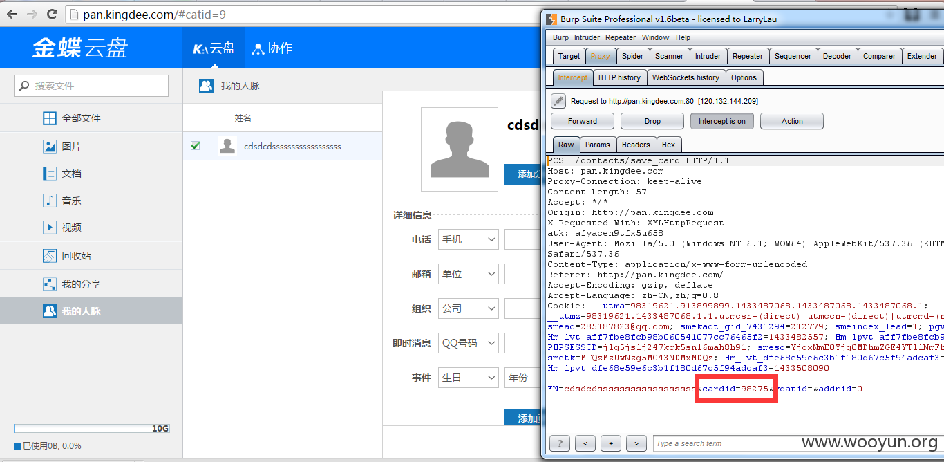Open the 公司 organization dropdown
Screen dimensions: 944x462
point(469,308)
